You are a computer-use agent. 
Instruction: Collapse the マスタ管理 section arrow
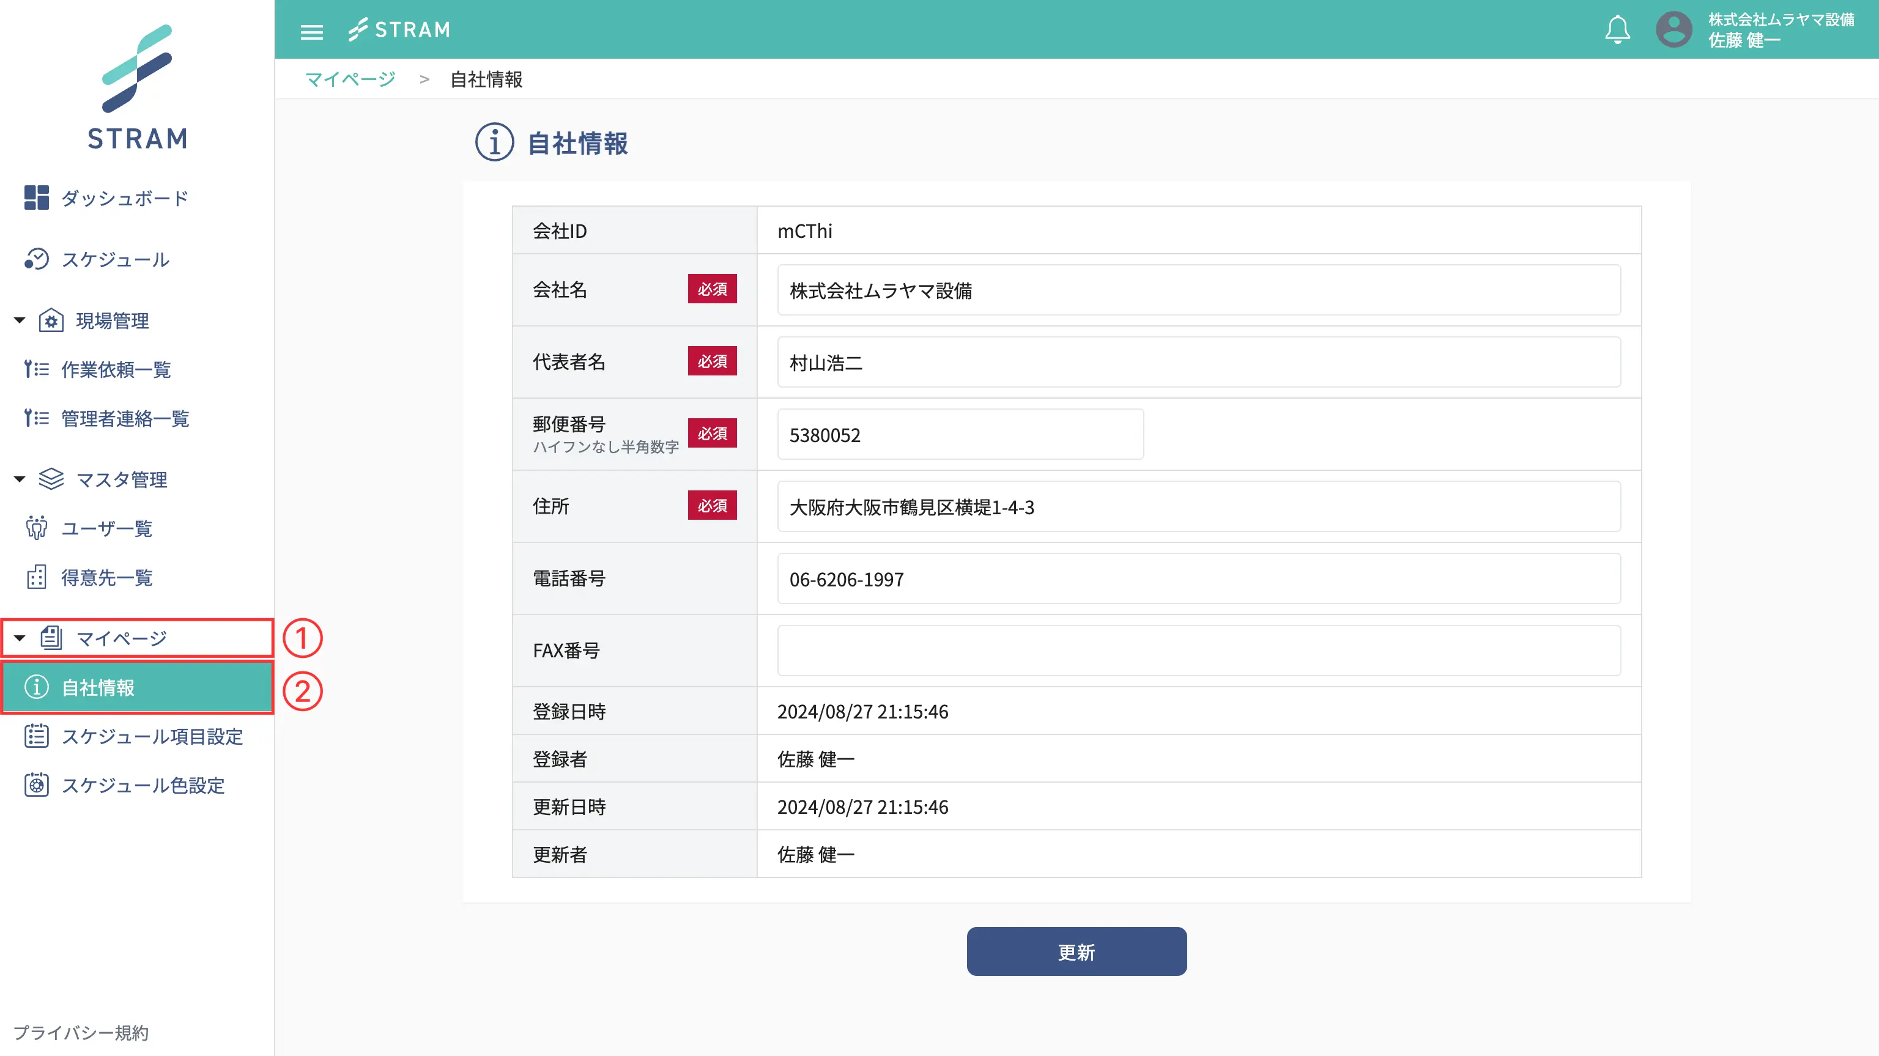pyautogui.click(x=20, y=479)
